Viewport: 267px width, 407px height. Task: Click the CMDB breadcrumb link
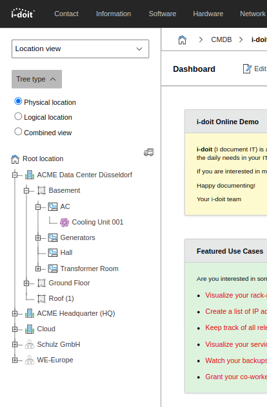point(221,39)
